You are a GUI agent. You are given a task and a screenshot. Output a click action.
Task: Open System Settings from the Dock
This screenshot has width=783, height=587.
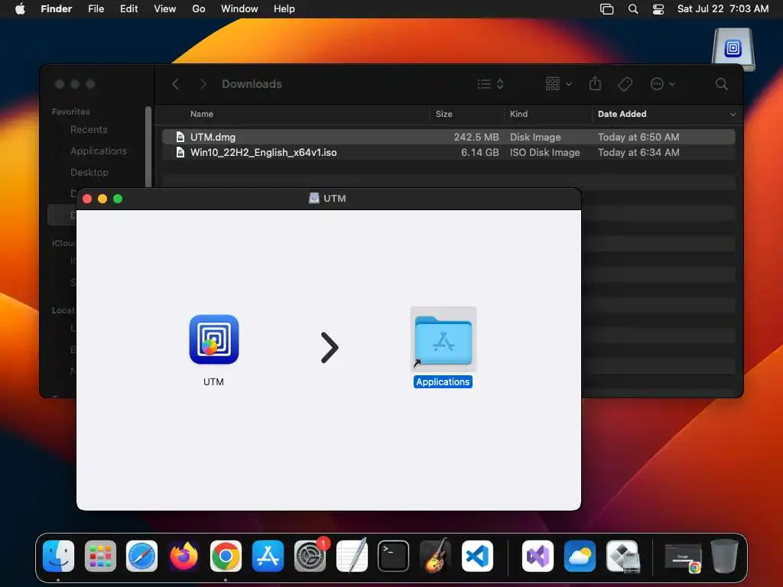click(x=310, y=556)
